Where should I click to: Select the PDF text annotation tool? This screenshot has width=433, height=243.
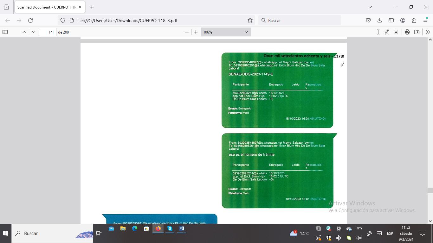[378, 32]
